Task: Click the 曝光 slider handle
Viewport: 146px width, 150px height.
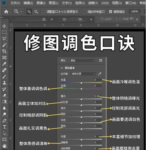Action: (81, 99)
